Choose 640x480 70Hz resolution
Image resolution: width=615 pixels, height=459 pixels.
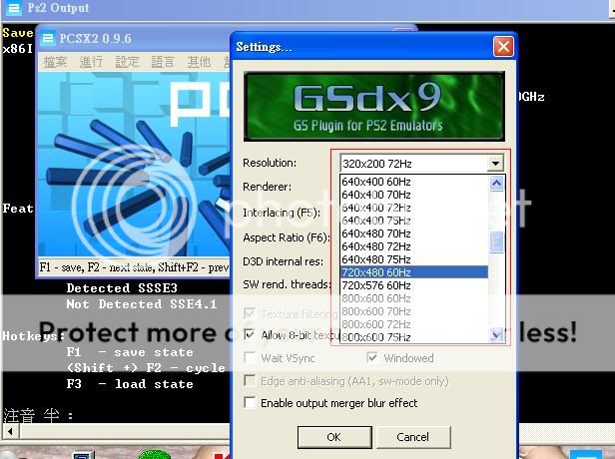click(x=414, y=233)
